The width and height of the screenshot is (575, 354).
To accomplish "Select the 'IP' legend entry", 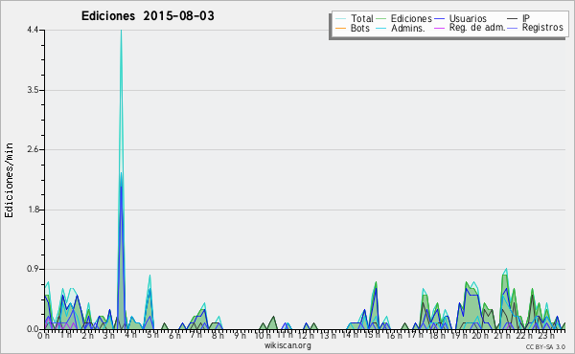I will [518, 18].
